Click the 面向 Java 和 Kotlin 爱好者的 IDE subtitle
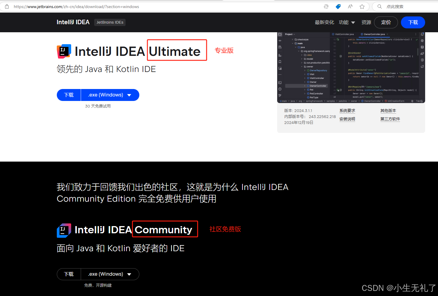 (x=120, y=248)
